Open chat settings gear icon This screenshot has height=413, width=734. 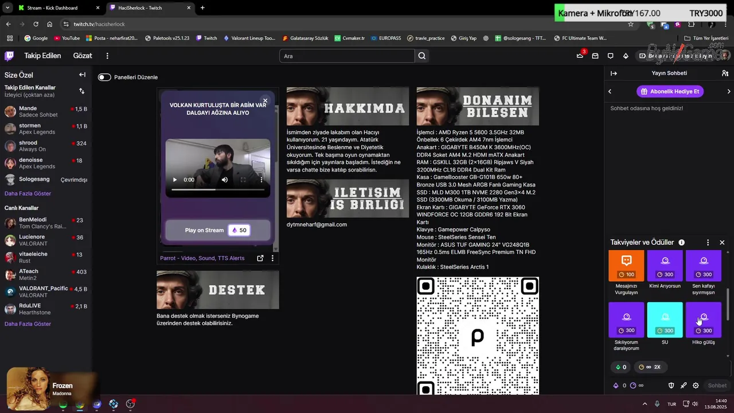[x=696, y=385]
